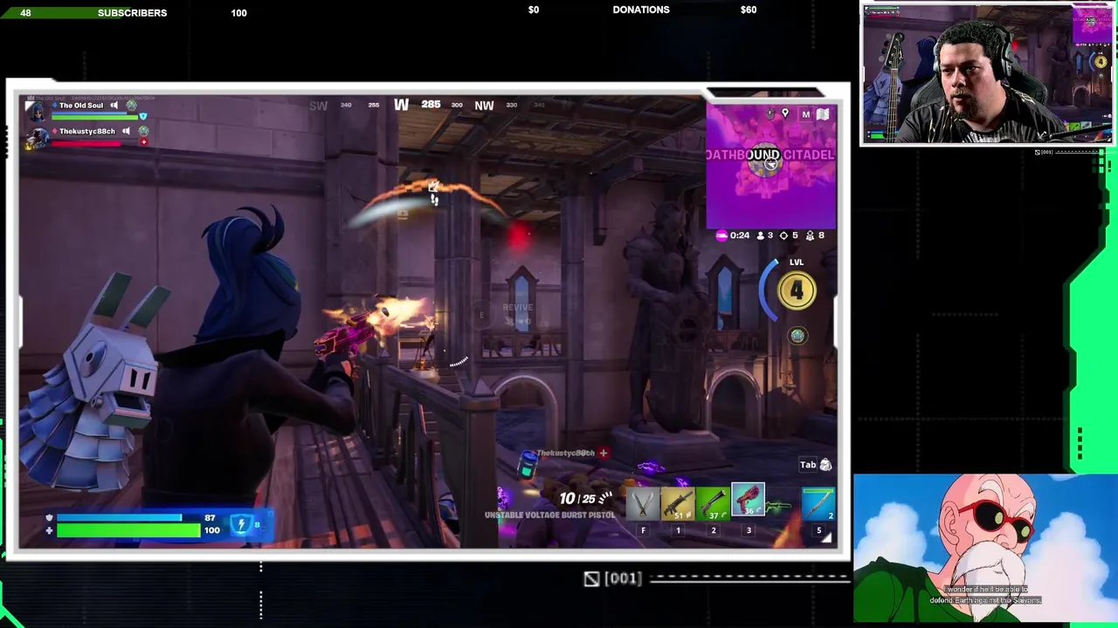Open the backpack icon beside Tab
Image resolution: width=1118 pixels, height=628 pixels.
[825, 465]
